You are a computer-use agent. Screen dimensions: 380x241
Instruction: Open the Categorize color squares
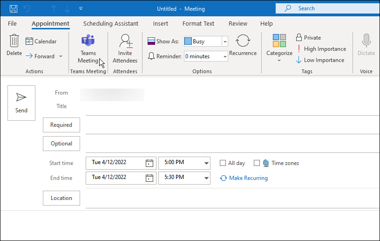coord(279,41)
